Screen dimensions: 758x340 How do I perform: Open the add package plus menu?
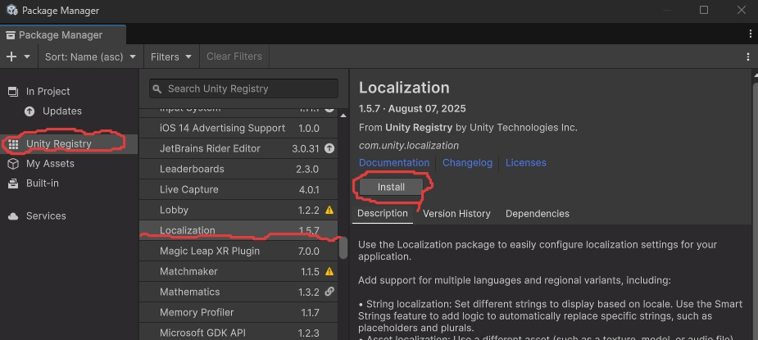18,57
